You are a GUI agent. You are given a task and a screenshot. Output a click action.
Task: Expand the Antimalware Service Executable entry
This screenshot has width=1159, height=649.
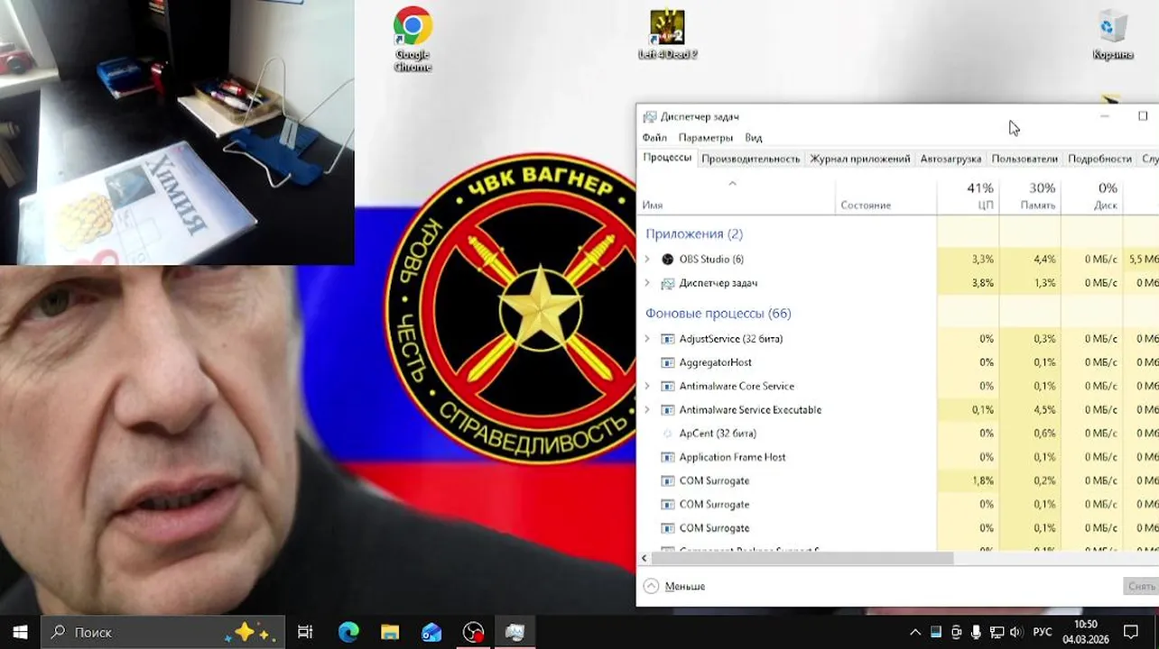pyautogui.click(x=646, y=409)
